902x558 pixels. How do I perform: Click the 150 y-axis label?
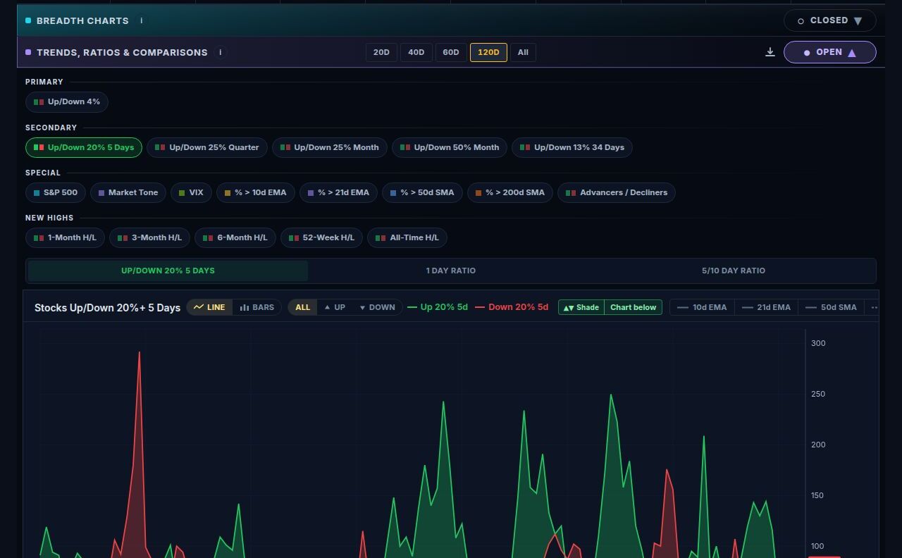pyautogui.click(x=817, y=495)
